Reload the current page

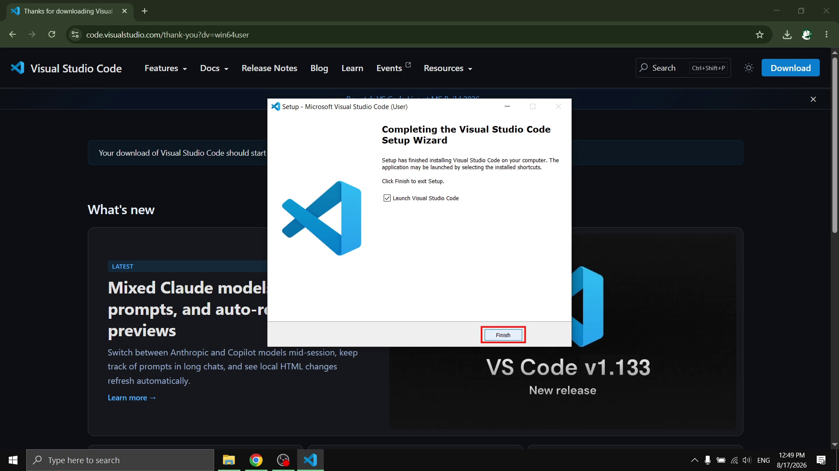(x=52, y=34)
